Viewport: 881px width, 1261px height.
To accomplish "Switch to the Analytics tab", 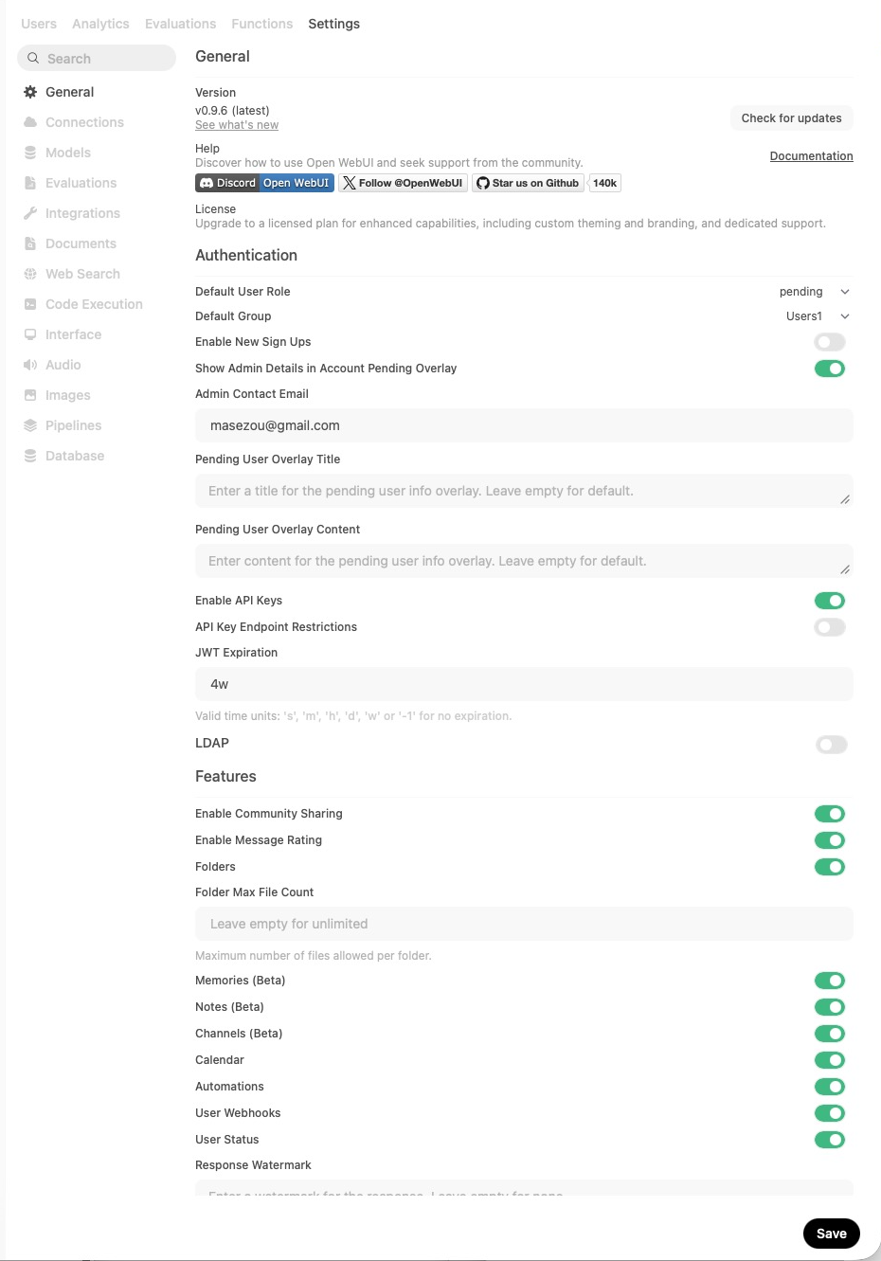I will pos(100,24).
